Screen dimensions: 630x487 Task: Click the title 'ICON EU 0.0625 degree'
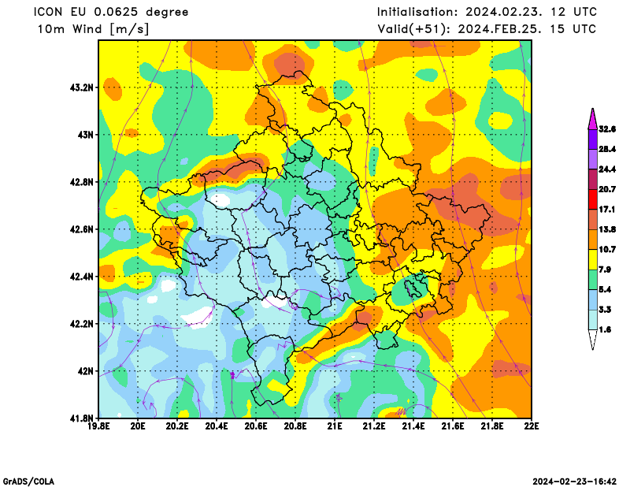(x=111, y=12)
